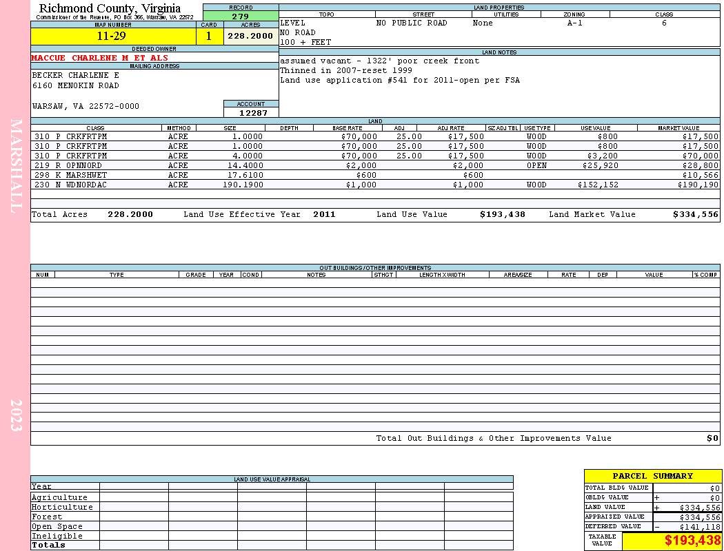724x551 pixels.
Task: Click Total Acres value 228.2000
Action: pos(130,214)
